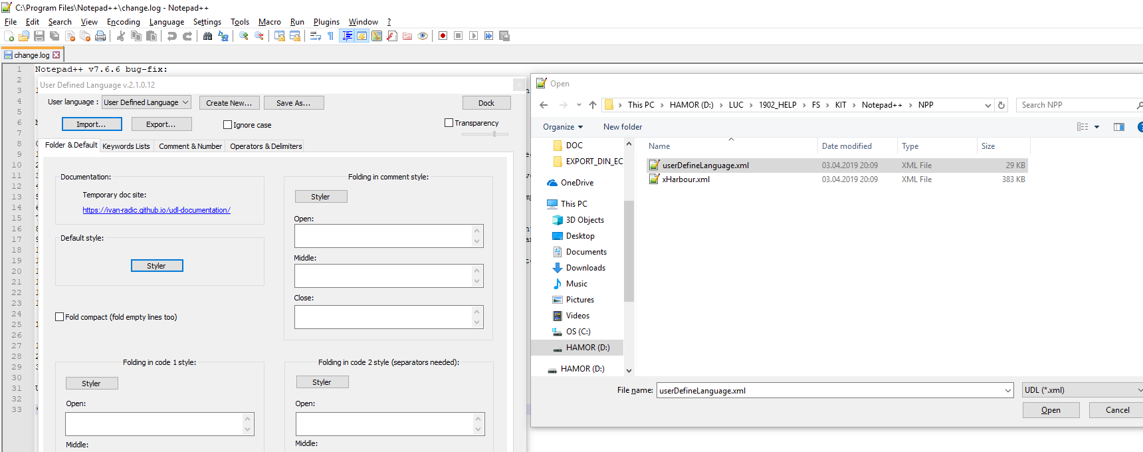
Task: Open the Macro menu
Action: (269, 22)
